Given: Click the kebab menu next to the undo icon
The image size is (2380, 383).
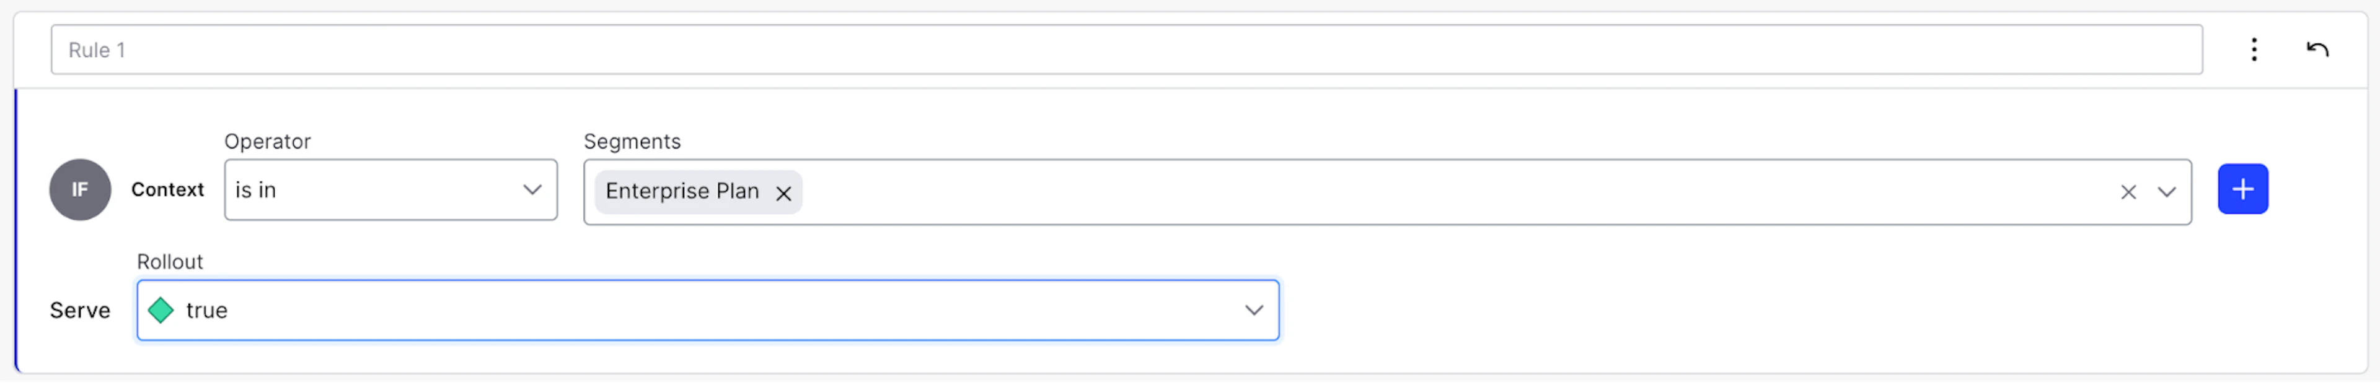Looking at the screenshot, I should pos(2254,50).
